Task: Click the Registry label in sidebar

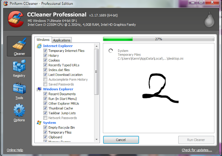Action: pos(19,76)
